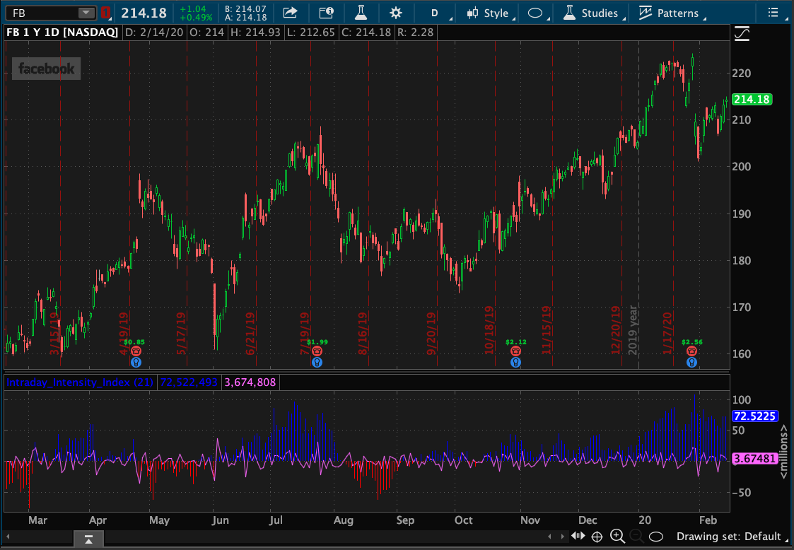Click the bid price B: 214.07
The image size is (794, 550).
(x=245, y=8)
